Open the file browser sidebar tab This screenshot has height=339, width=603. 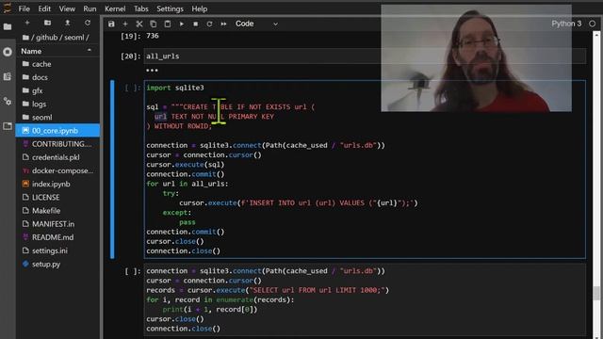[x=8, y=26]
